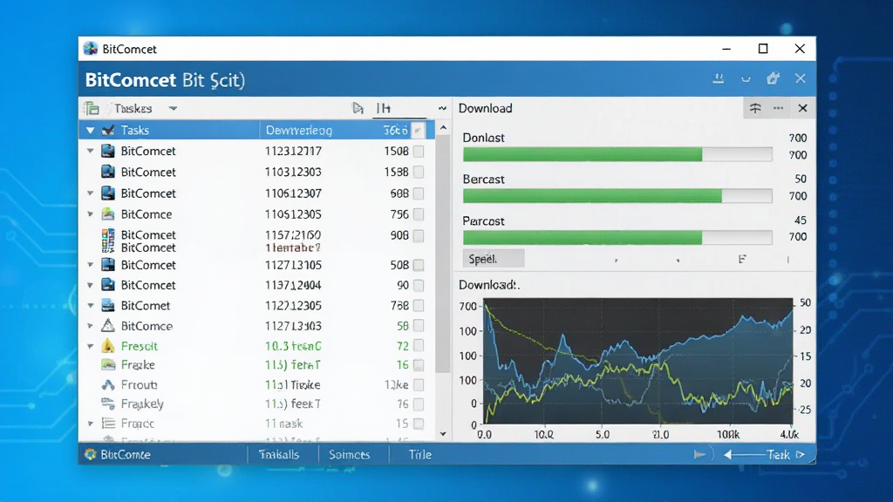Click the left arrow next to Task
The image size is (893, 502).
728,454
